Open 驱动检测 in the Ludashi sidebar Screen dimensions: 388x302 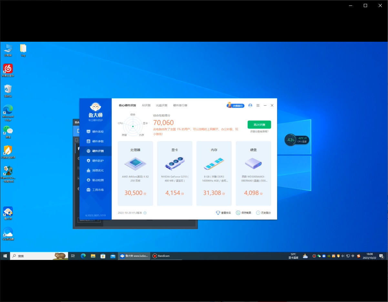click(x=96, y=180)
